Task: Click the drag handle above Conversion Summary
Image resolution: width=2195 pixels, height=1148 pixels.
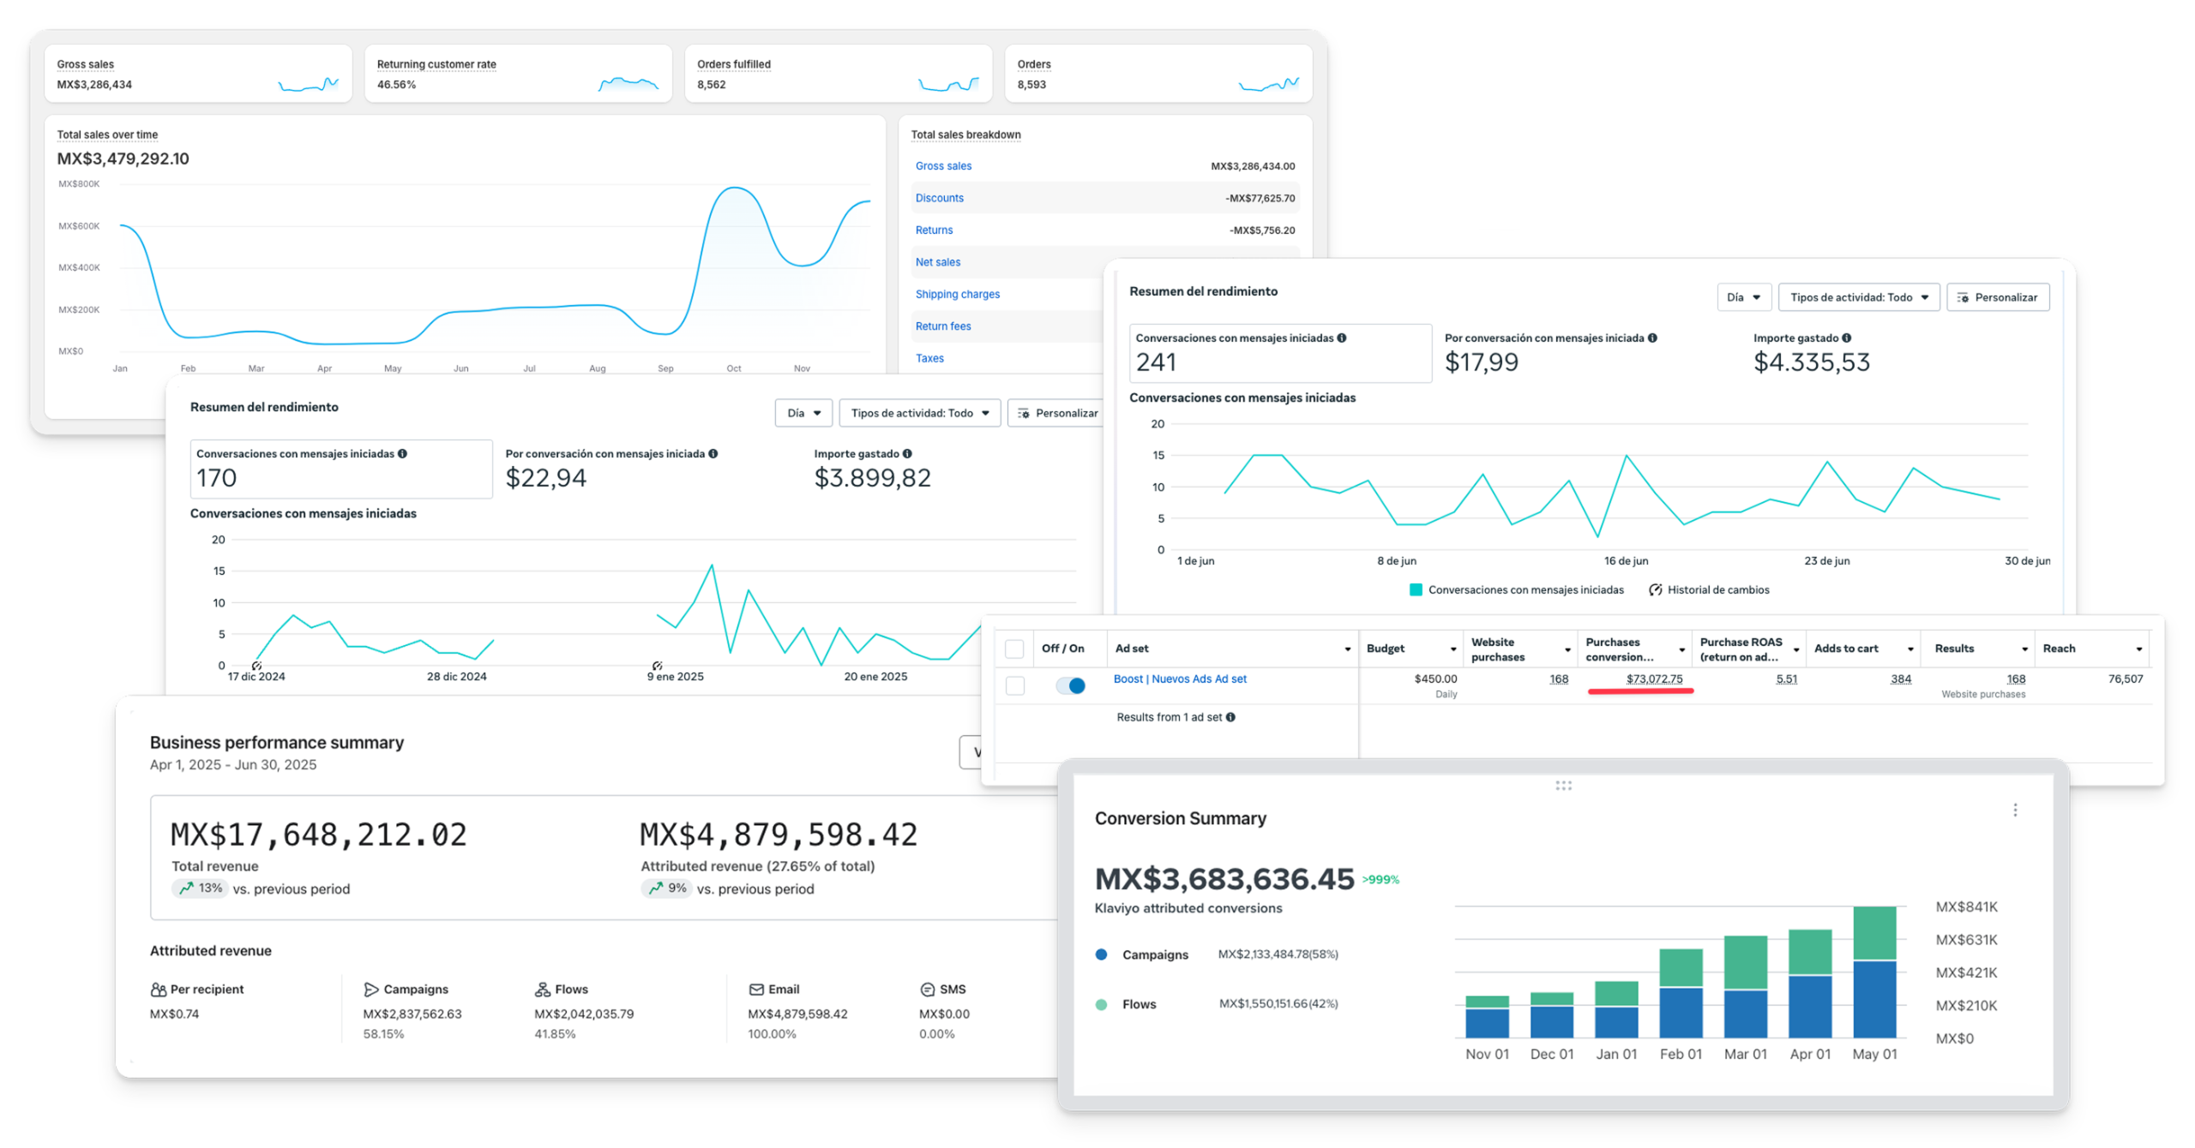Action: [x=1563, y=786]
